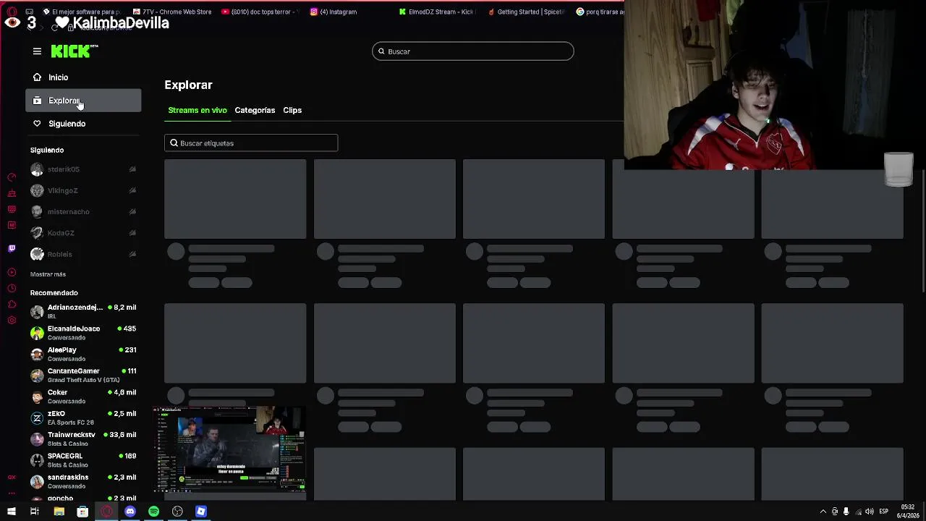Switch to 7TV Chrome Web Store tab
Screen dimensions: 926x521
coord(172,12)
